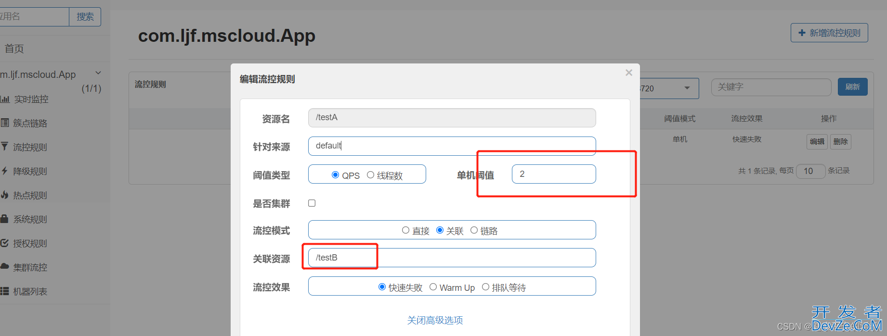Click the 单机 table cell
Screen dimensions: 887x336
[x=680, y=139]
